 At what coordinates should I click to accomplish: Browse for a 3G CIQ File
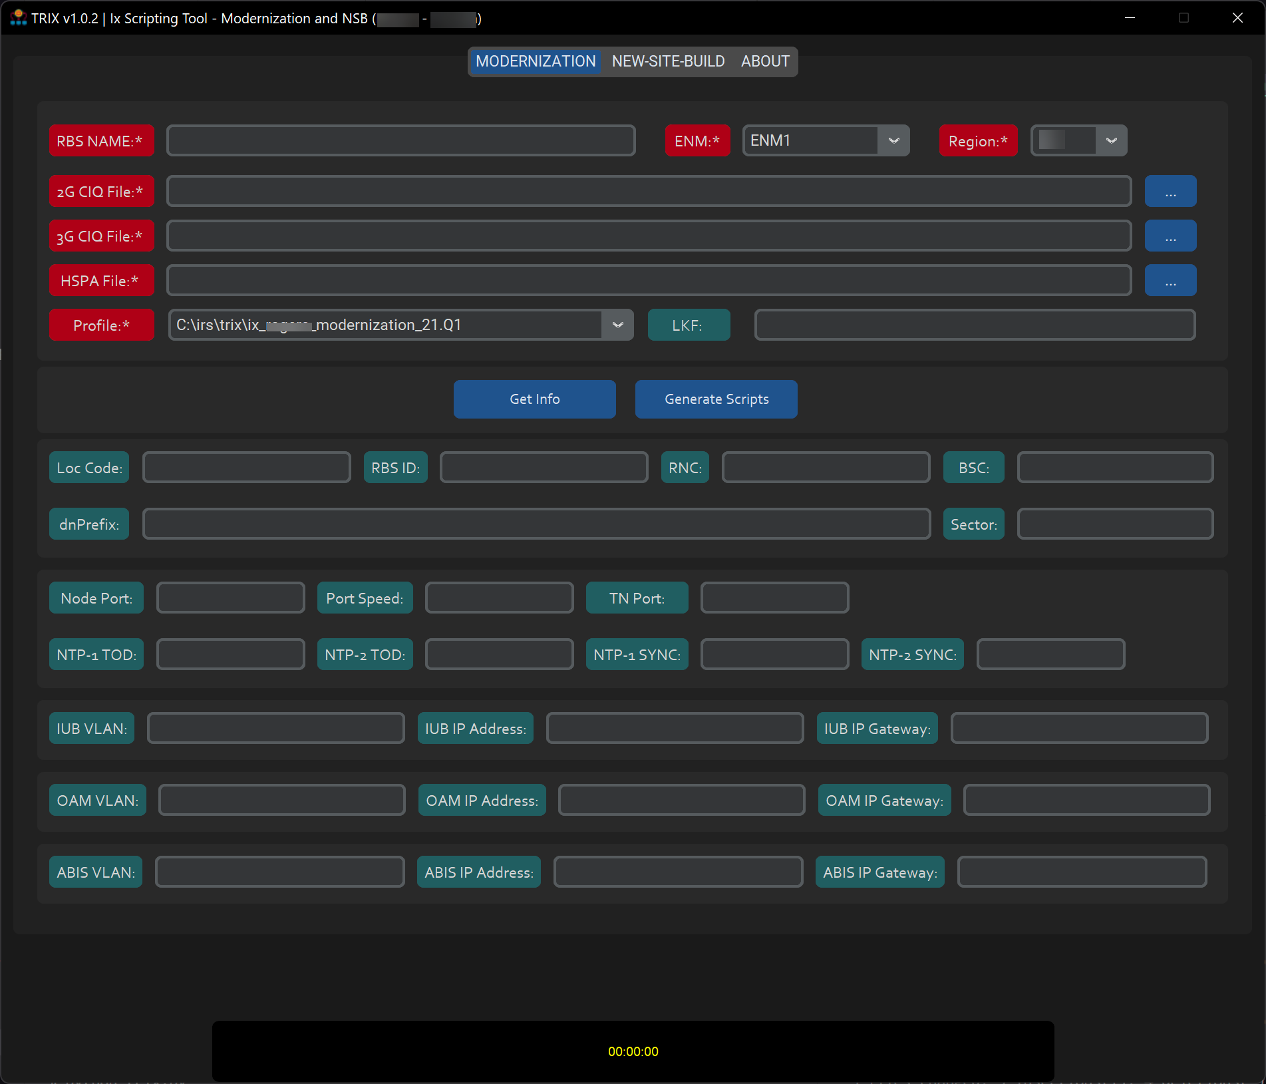pyautogui.click(x=1170, y=236)
